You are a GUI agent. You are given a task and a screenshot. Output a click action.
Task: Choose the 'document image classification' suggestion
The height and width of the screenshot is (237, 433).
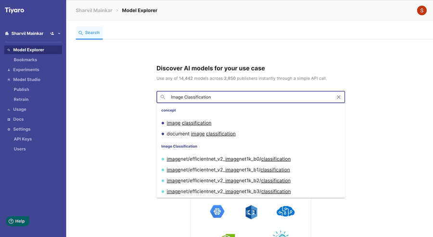pyautogui.click(x=201, y=134)
